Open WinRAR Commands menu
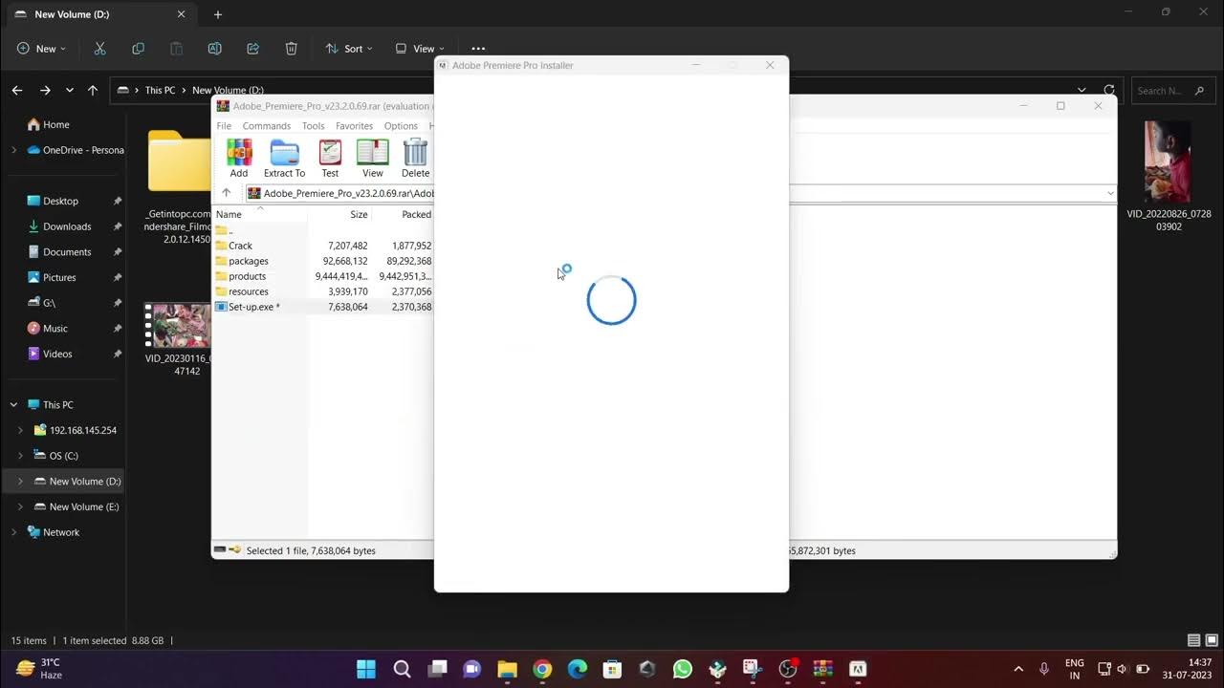 266,126
